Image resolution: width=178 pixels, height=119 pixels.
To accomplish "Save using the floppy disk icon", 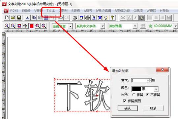I will [19, 18].
